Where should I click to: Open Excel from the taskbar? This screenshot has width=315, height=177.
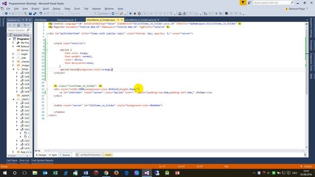click(55, 173)
